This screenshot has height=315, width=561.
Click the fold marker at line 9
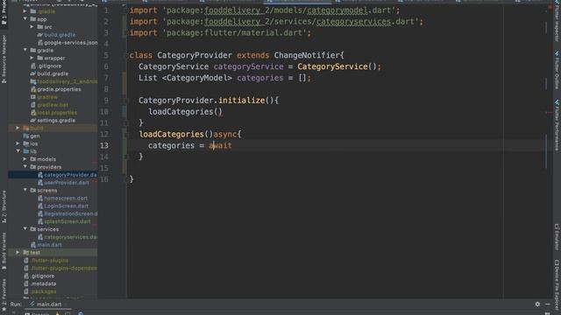click(126, 101)
